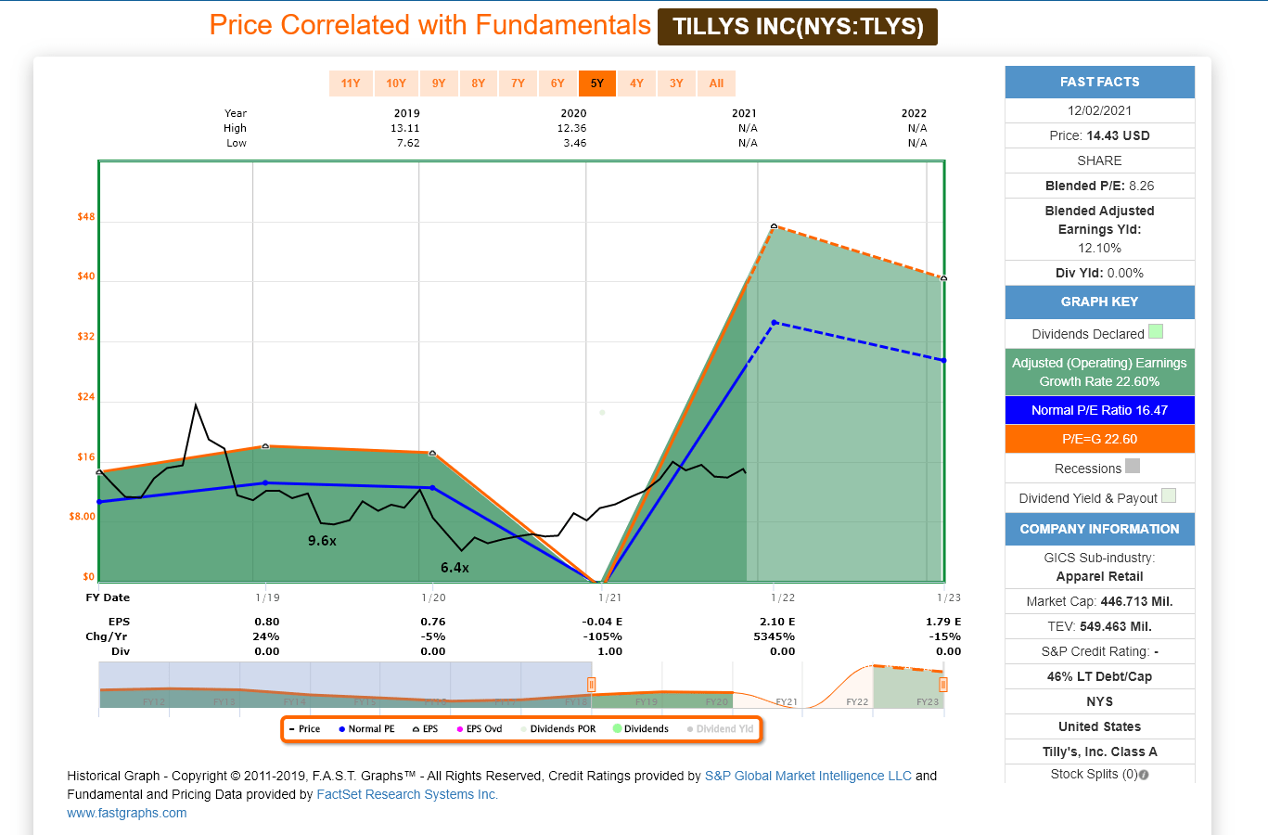Click the Stock Splits info icon
Image resolution: width=1268 pixels, height=835 pixels.
point(1144,775)
